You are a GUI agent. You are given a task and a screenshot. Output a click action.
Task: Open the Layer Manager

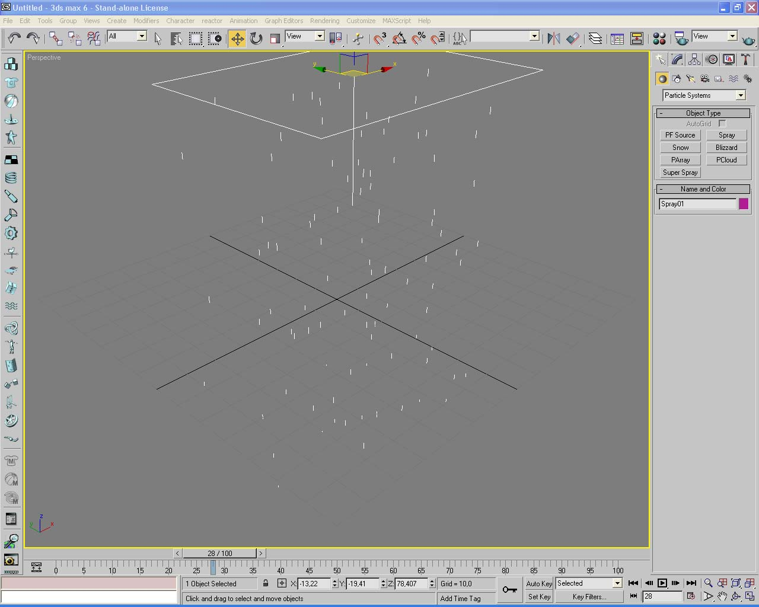pos(595,39)
